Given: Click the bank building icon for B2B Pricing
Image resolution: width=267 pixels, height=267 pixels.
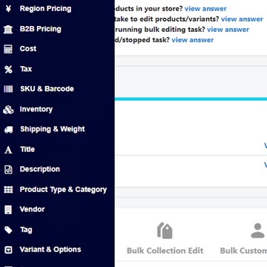Looking at the screenshot, I should 8,29.
